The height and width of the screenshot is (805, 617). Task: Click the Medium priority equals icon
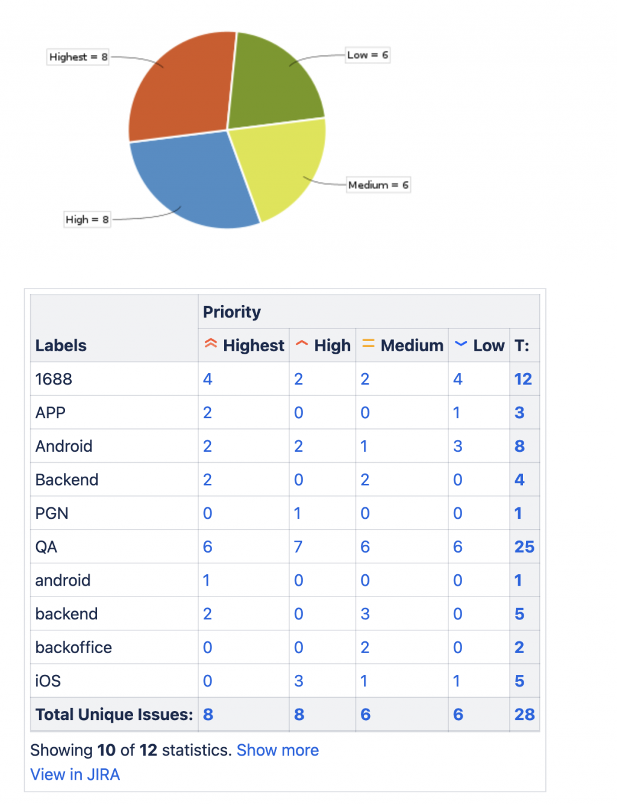(368, 344)
